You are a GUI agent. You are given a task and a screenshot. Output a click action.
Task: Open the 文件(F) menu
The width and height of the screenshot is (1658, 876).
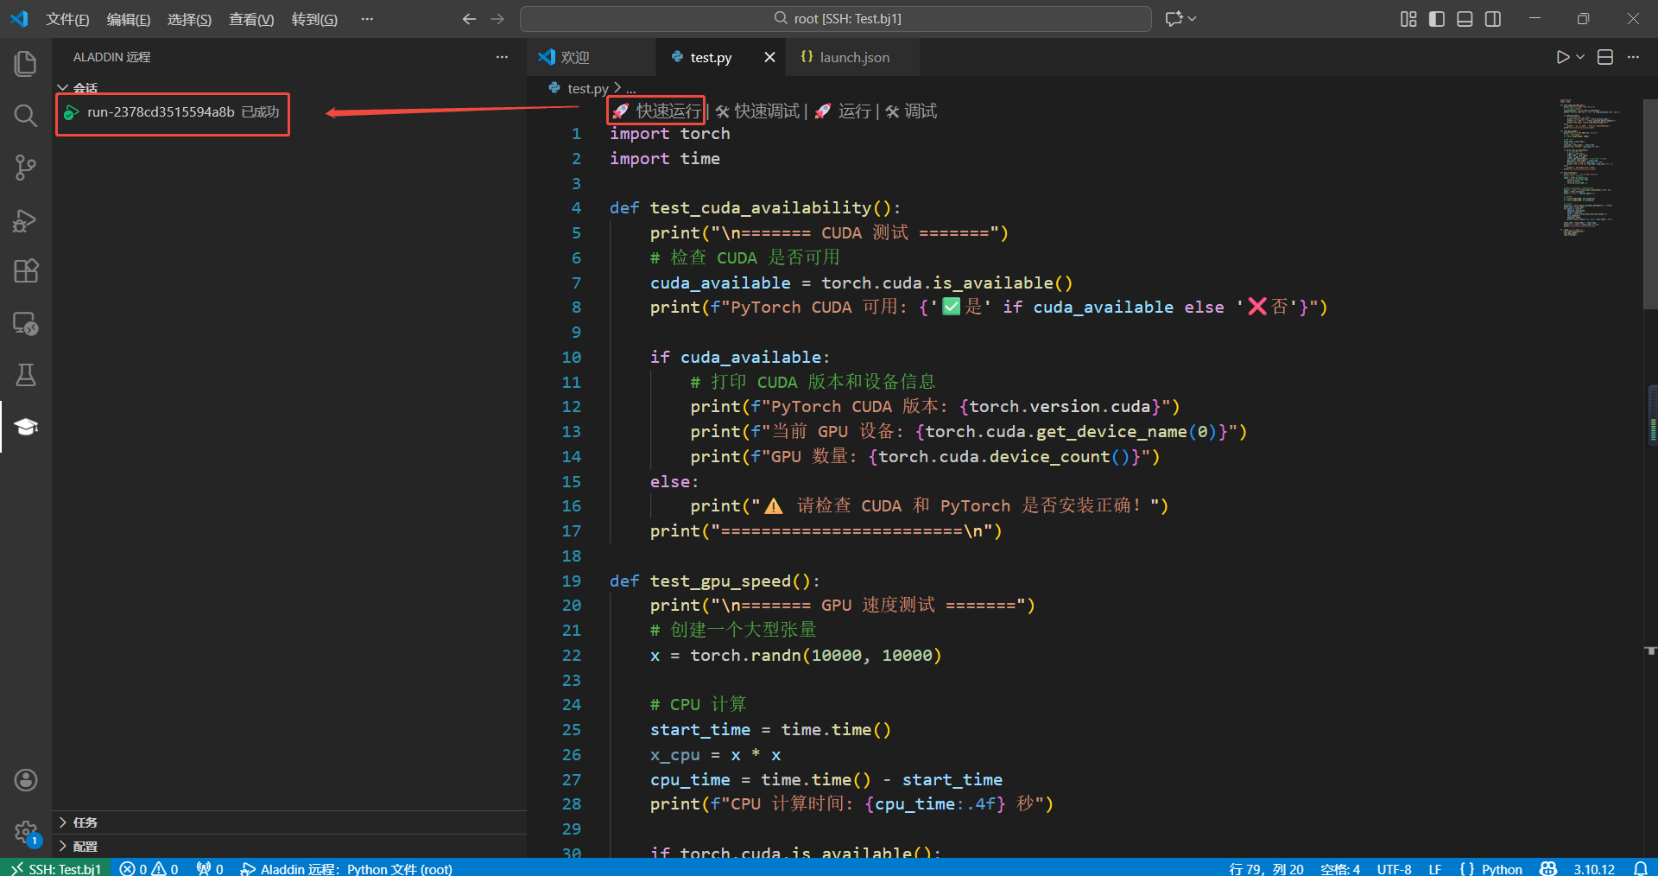tap(67, 19)
